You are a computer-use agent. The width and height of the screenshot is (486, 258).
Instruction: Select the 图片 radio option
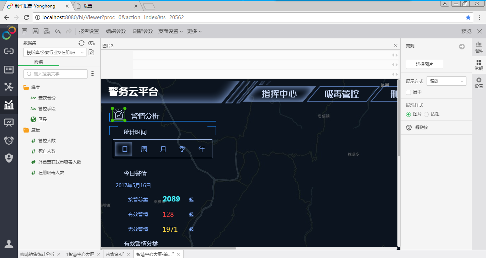[x=408, y=114]
